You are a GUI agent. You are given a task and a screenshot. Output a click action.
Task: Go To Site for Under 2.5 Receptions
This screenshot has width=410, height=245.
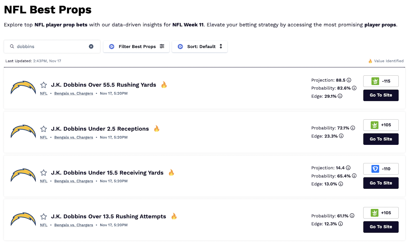tap(381, 139)
